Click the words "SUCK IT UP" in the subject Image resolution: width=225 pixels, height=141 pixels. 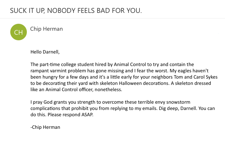click(27, 10)
